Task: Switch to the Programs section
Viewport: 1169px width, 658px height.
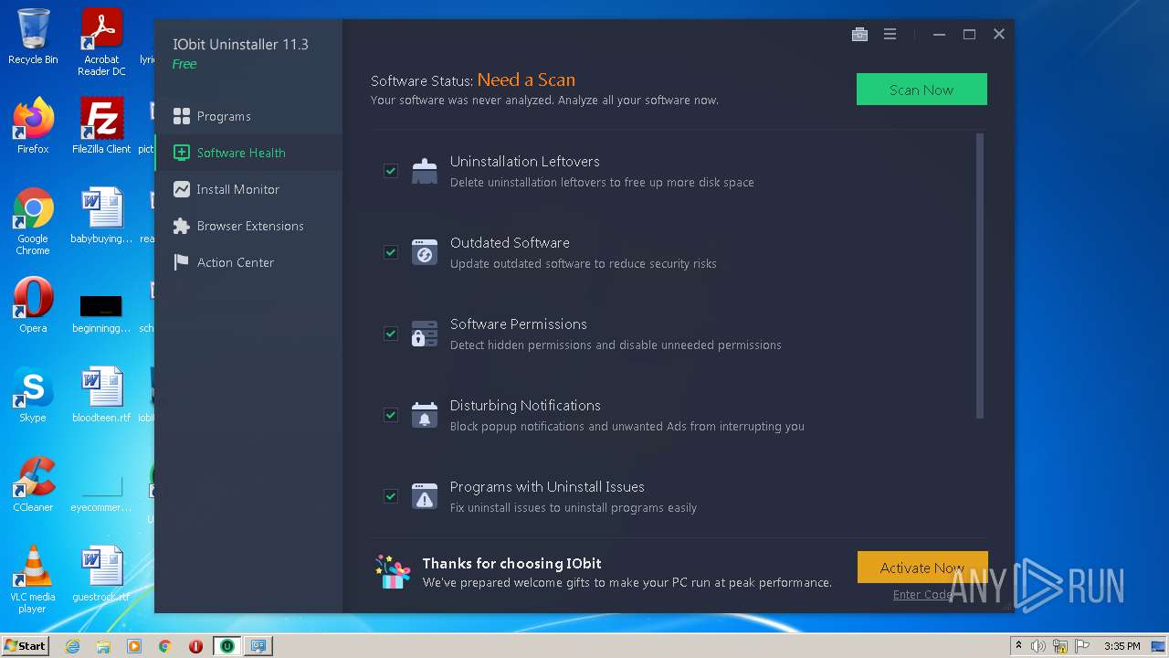Action: [x=247, y=116]
